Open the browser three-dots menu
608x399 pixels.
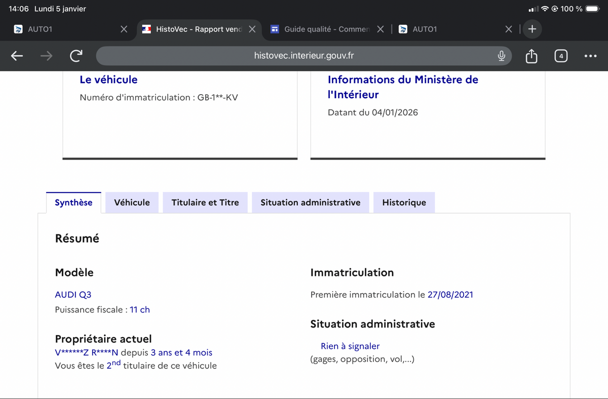click(x=590, y=56)
